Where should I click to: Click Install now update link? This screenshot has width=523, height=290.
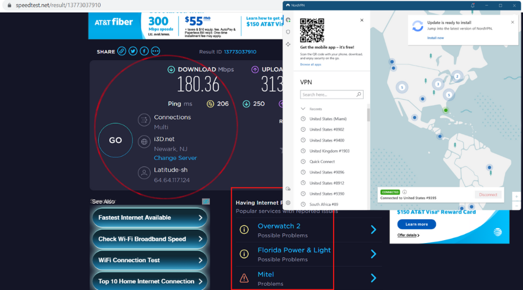click(x=435, y=38)
